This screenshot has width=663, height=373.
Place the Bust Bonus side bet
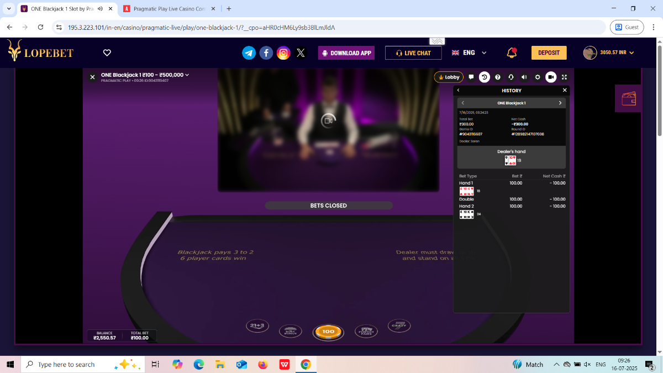pos(291,331)
